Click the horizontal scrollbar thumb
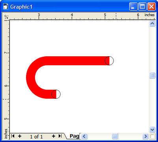 115,136
